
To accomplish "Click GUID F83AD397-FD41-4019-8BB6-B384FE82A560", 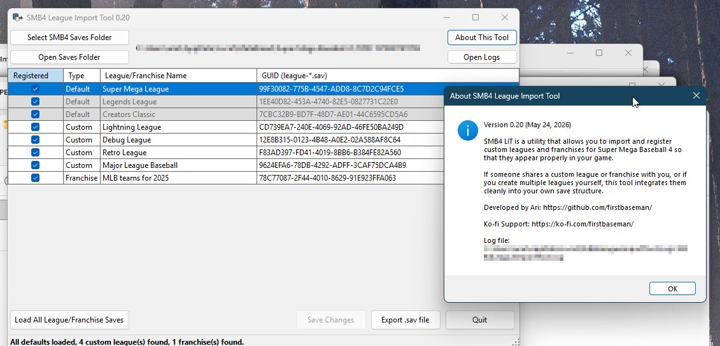I will 330,153.
